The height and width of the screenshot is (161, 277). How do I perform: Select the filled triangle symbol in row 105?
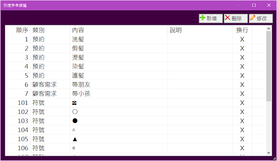[x=75, y=139]
